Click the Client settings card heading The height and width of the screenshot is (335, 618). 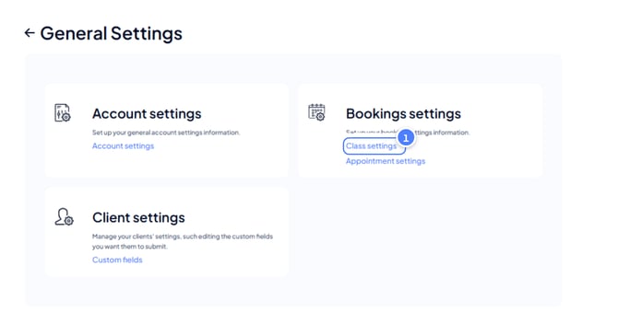coord(138,217)
